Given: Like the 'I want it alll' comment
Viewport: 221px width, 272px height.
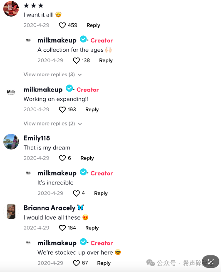Looking at the screenshot, I should click(62, 25).
